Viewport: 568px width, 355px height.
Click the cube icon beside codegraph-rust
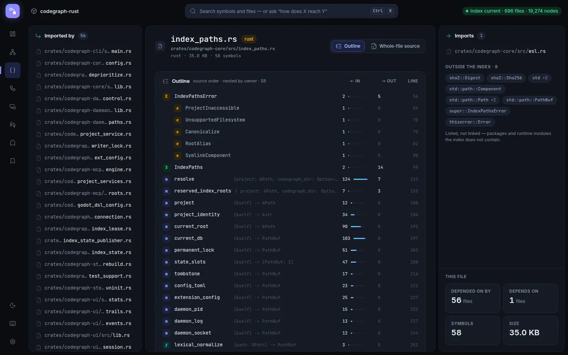click(x=34, y=11)
